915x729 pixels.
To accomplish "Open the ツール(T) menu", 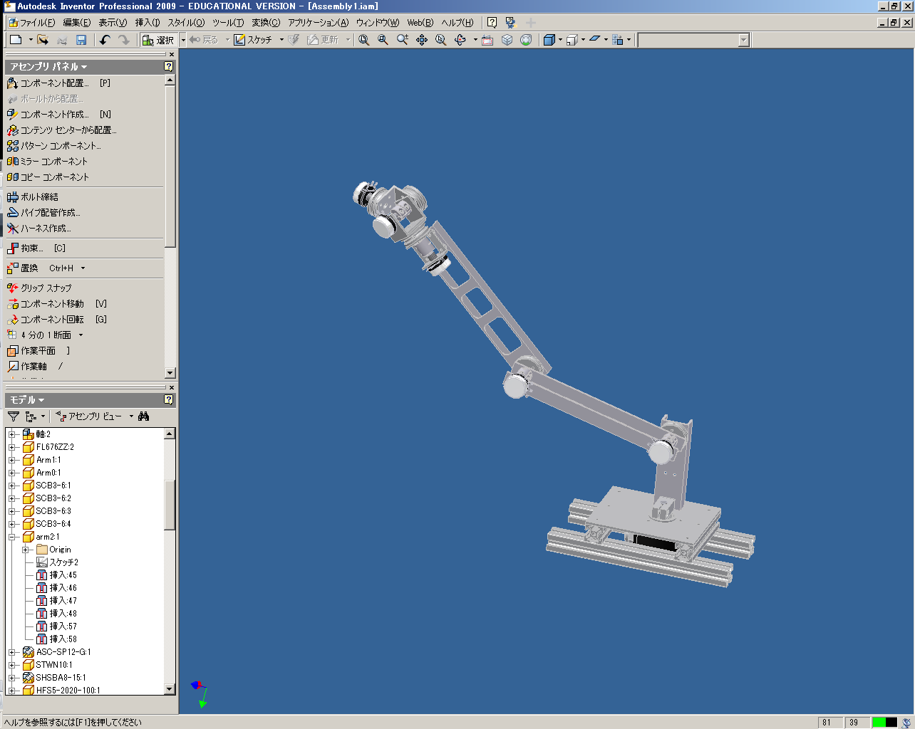I will [x=227, y=23].
